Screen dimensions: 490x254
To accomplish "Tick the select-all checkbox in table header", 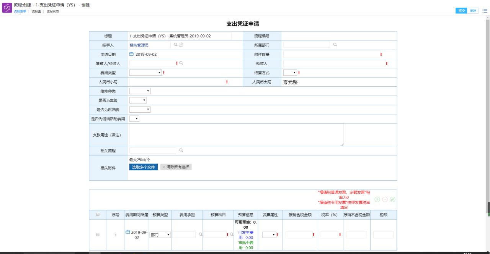I will coord(98,215).
